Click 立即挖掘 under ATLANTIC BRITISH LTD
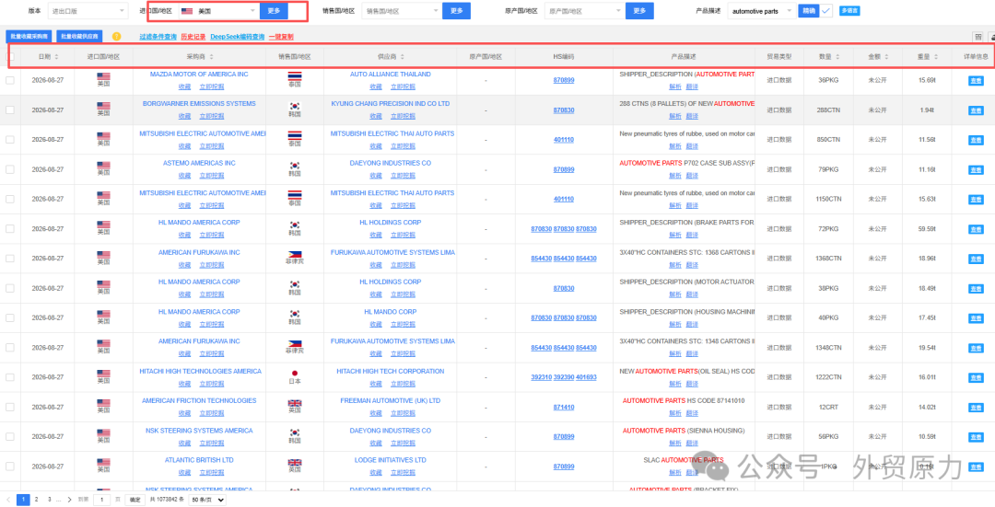Screen dimensions: 995x507 pos(212,473)
